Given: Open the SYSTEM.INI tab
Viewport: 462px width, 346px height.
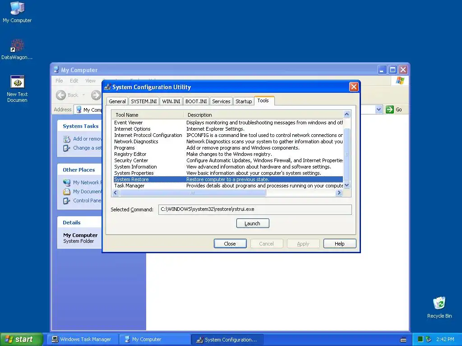Looking at the screenshot, I should (144, 101).
